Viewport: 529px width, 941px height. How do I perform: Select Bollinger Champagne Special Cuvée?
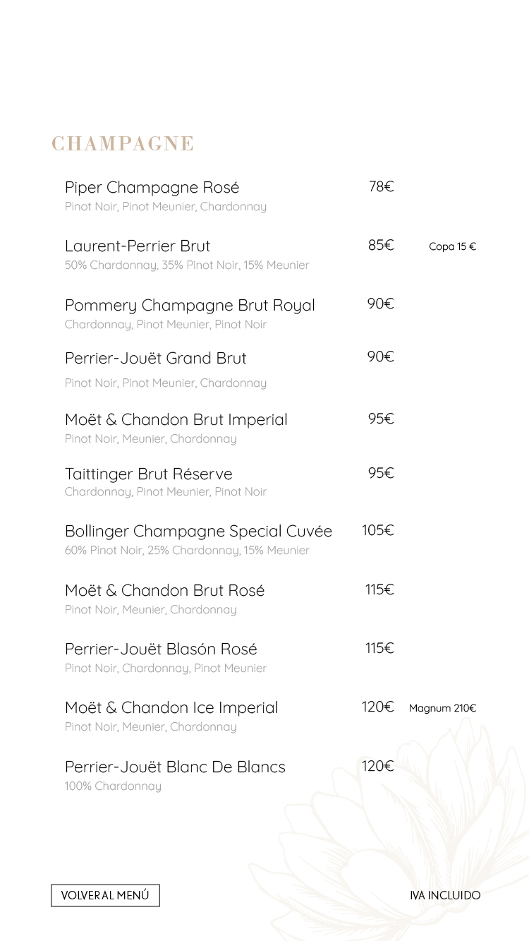click(x=198, y=532)
